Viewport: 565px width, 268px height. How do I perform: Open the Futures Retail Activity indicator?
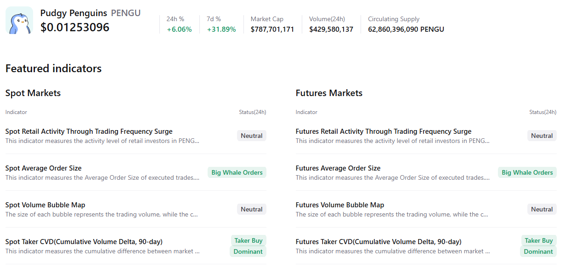(x=383, y=131)
